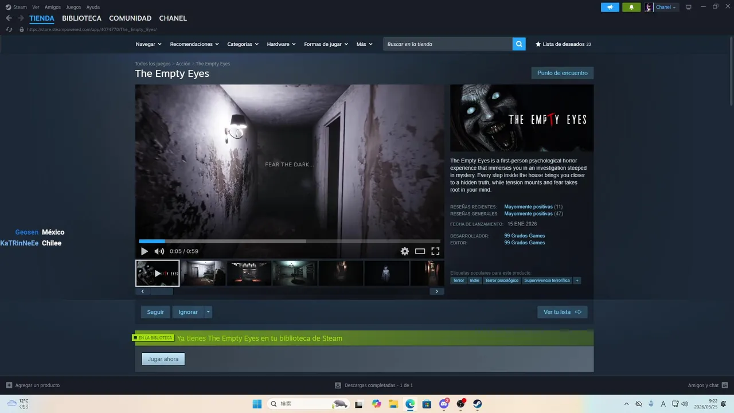Image resolution: width=734 pixels, height=413 pixels.
Task: Open the CHANEL profile tab
Action: 173,18
